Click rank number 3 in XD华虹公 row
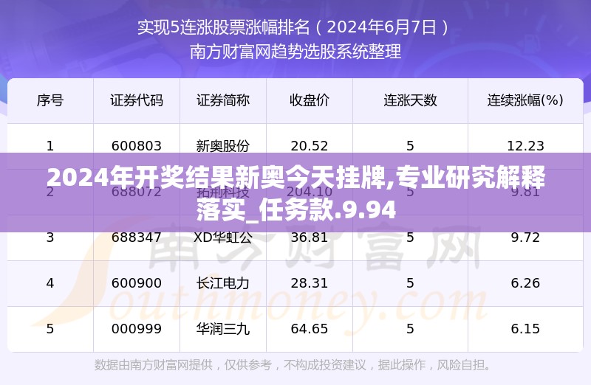The height and width of the screenshot is (385, 591). click(50, 237)
